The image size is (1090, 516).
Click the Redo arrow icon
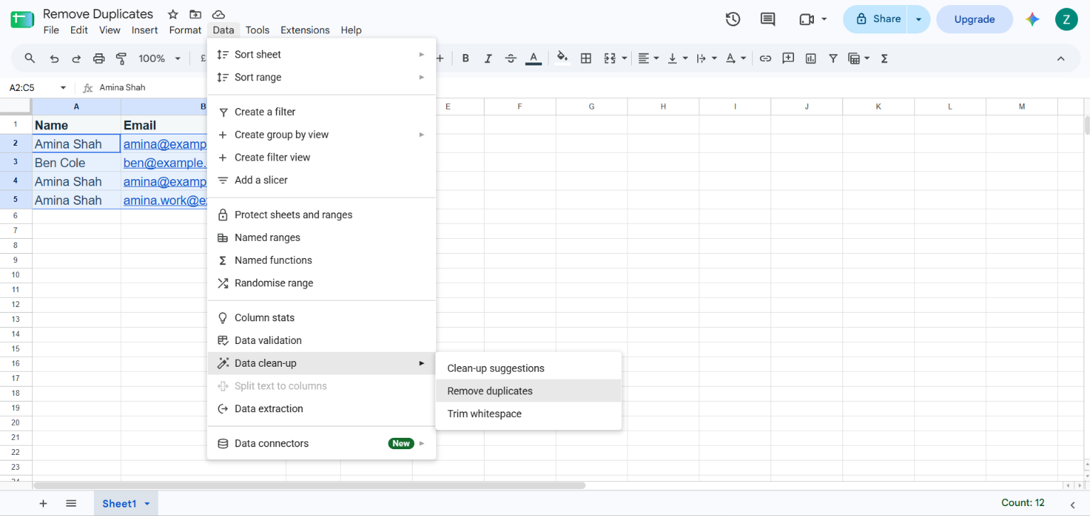[76, 58]
